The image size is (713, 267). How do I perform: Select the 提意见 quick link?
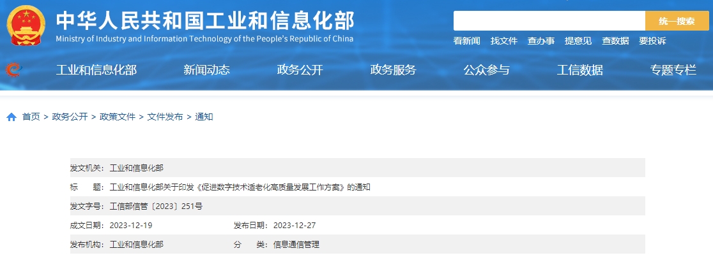[x=578, y=41]
